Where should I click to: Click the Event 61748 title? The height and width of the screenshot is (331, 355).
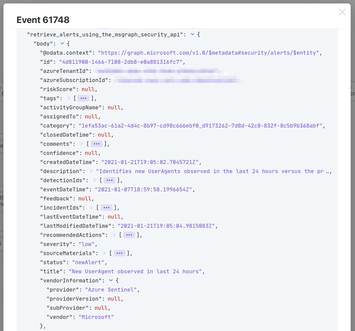point(43,20)
